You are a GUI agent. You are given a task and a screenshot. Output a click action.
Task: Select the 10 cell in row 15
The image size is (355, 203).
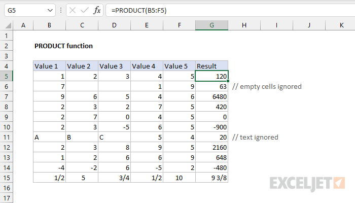[180, 178]
